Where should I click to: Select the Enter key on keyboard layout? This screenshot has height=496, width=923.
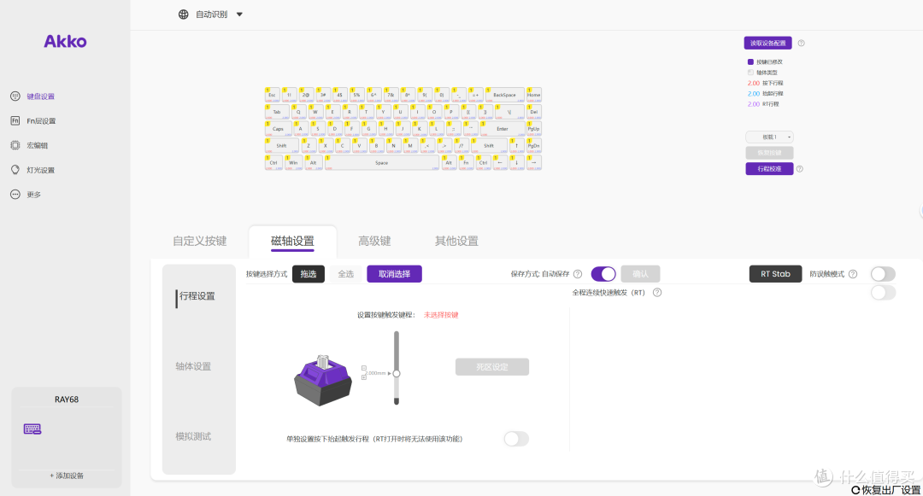503,129
